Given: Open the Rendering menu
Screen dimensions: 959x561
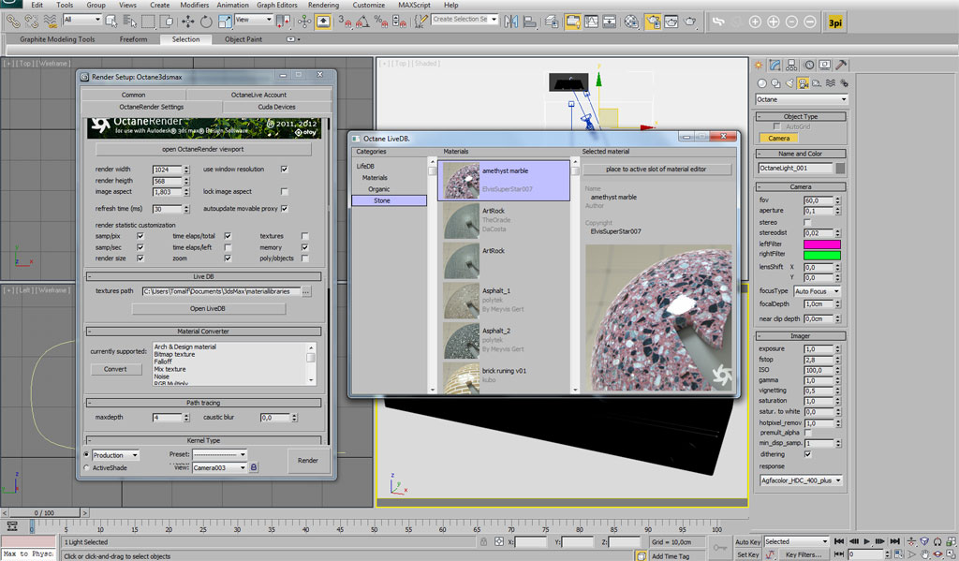Looking at the screenshot, I should [x=323, y=5].
